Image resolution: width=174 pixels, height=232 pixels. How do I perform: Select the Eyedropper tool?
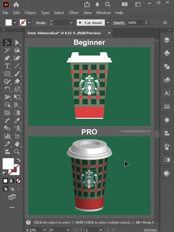pos(17,120)
